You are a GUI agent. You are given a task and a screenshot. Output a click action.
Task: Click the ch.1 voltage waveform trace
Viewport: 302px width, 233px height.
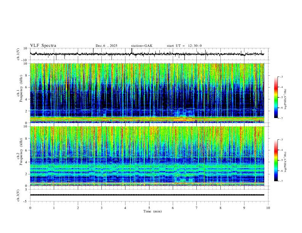point(147,54)
